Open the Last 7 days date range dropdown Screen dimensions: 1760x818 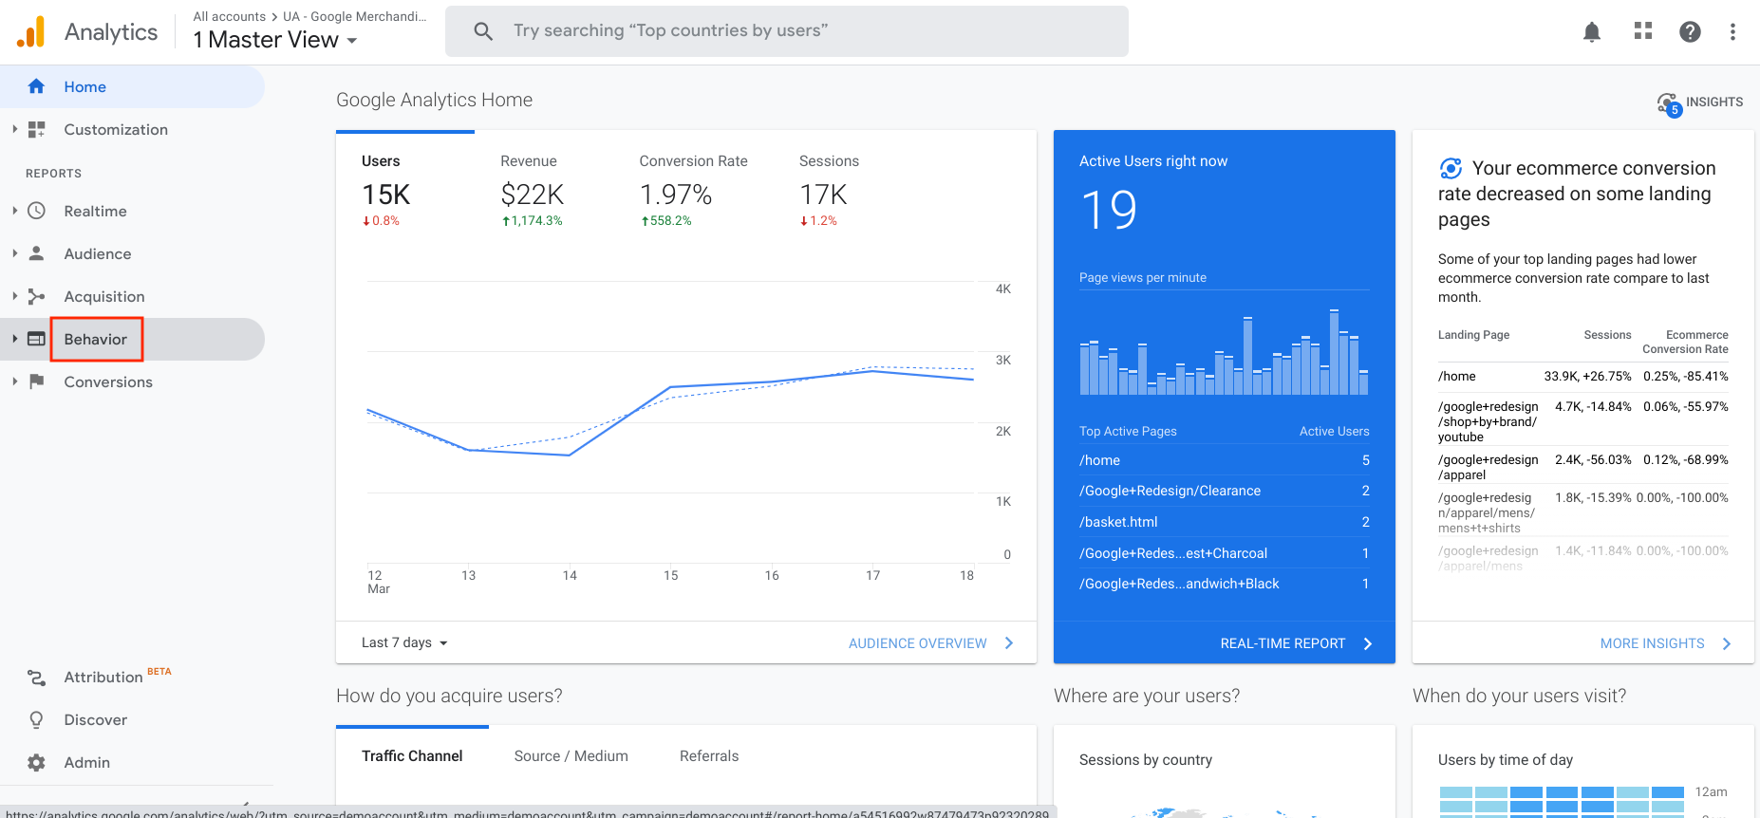tap(404, 642)
